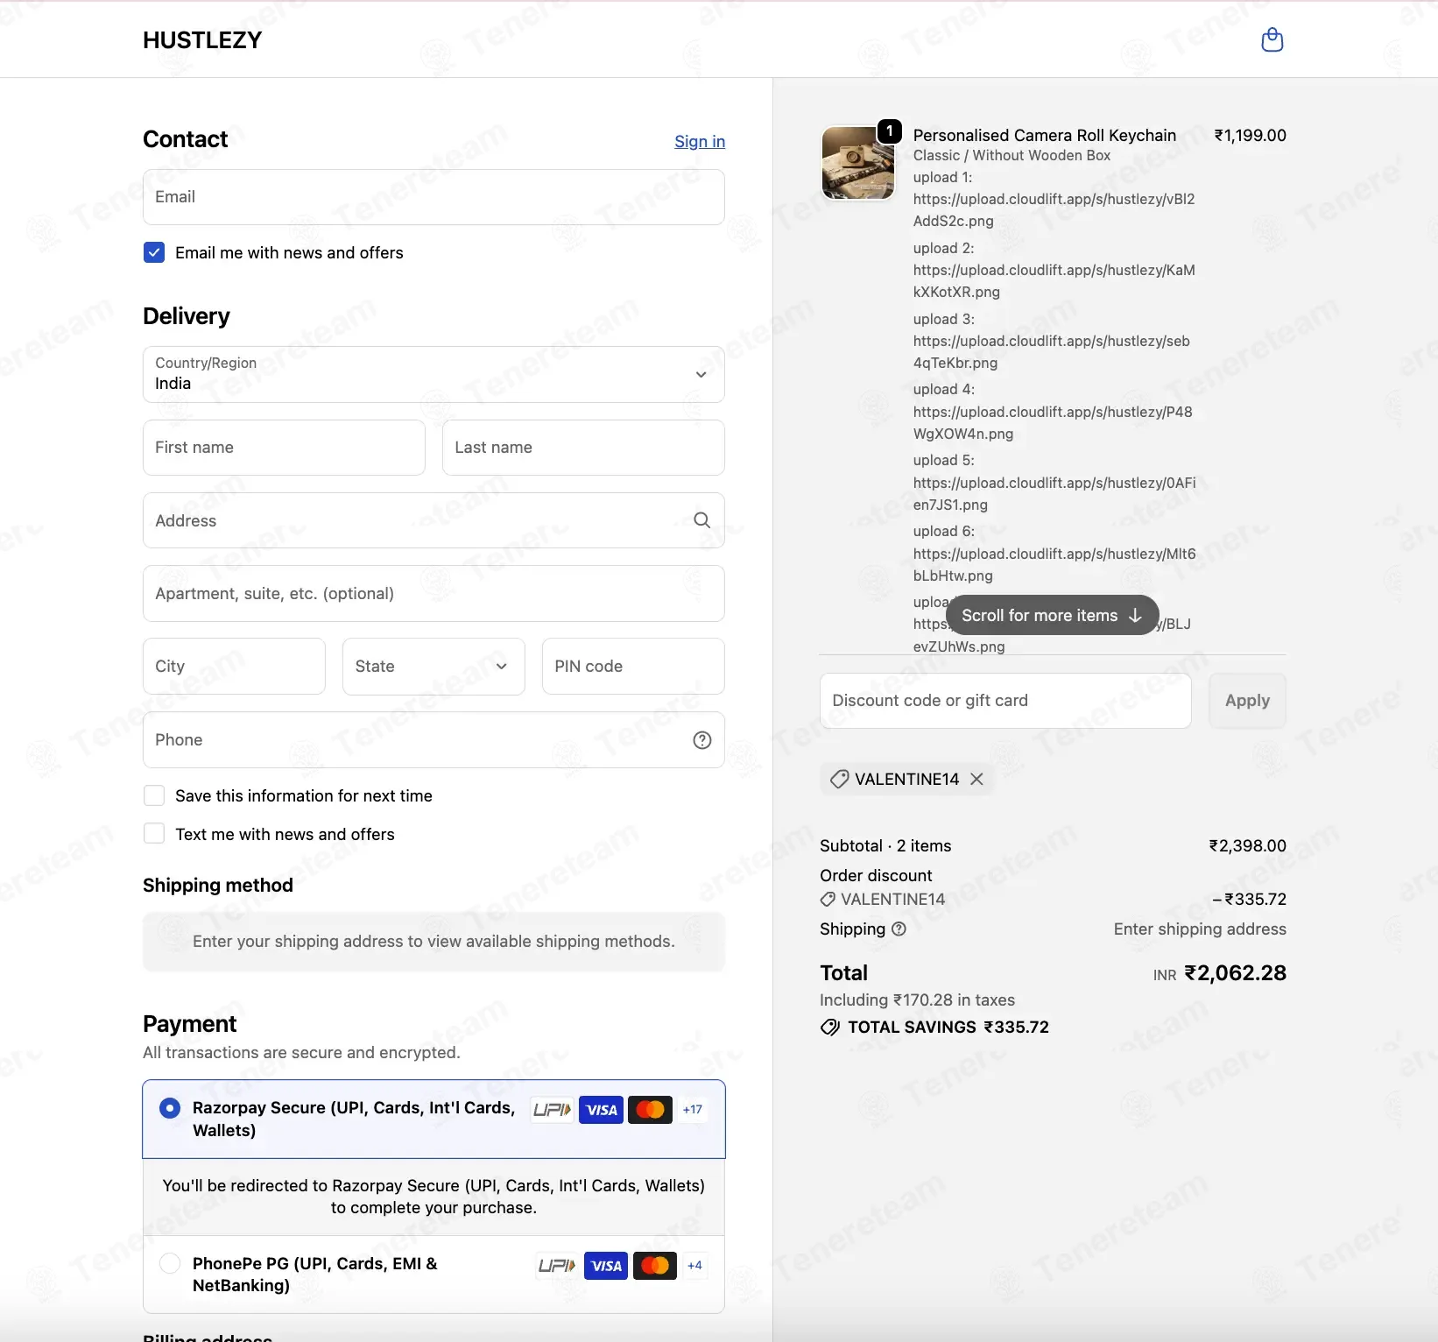Focus the Phone input field
1438x1342 pixels.
[x=434, y=740]
